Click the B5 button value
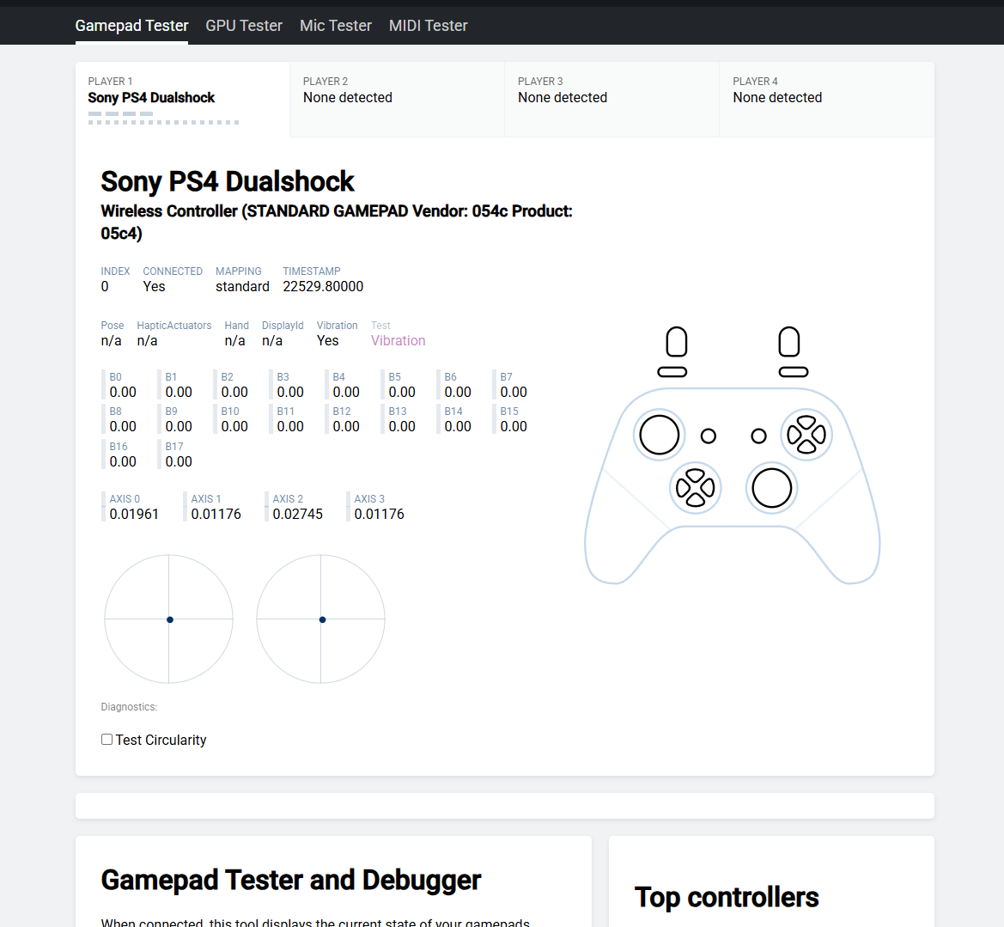This screenshot has width=1004, height=927. point(402,392)
